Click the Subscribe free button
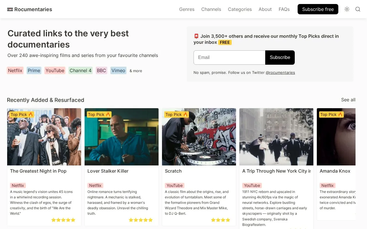Image resolution: width=367 pixels, height=229 pixels. click(318, 9)
